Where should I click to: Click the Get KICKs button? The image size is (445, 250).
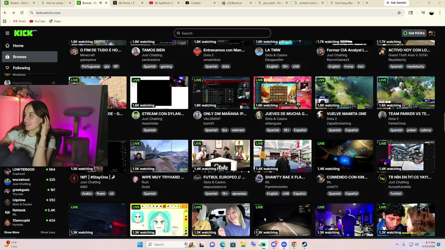click(414, 33)
